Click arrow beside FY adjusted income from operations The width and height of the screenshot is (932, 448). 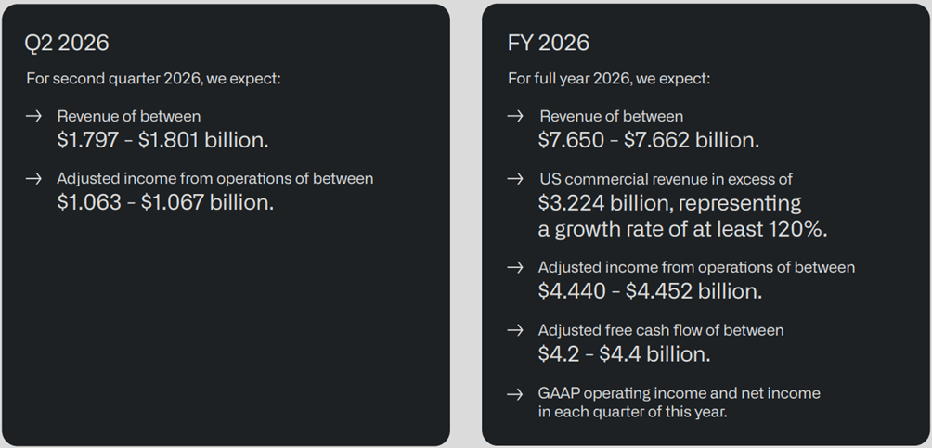pos(515,267)
